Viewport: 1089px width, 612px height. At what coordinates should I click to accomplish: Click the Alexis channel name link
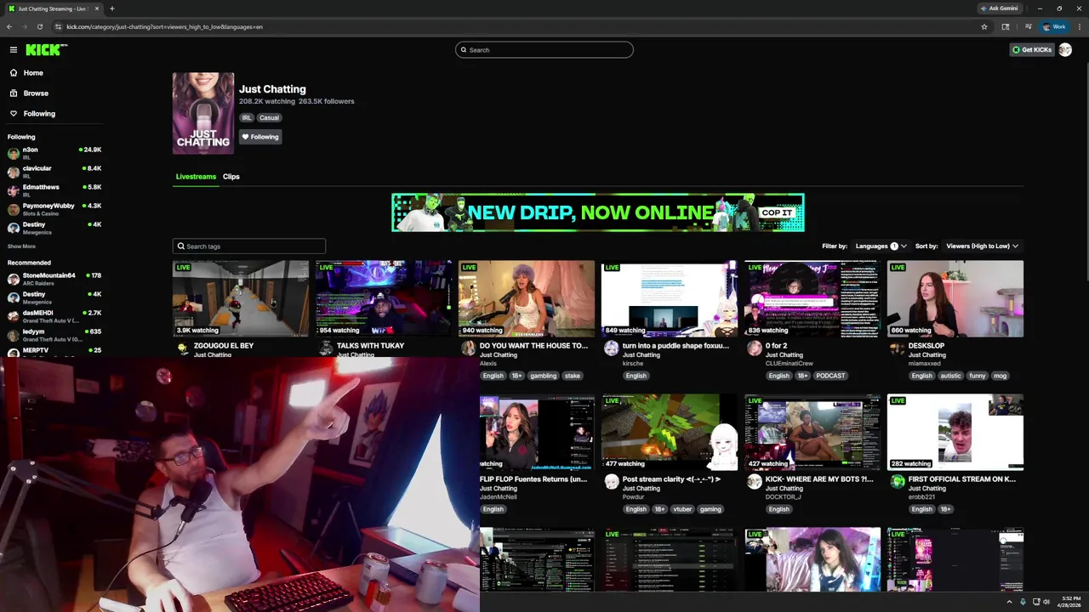(x=488, y=364)
